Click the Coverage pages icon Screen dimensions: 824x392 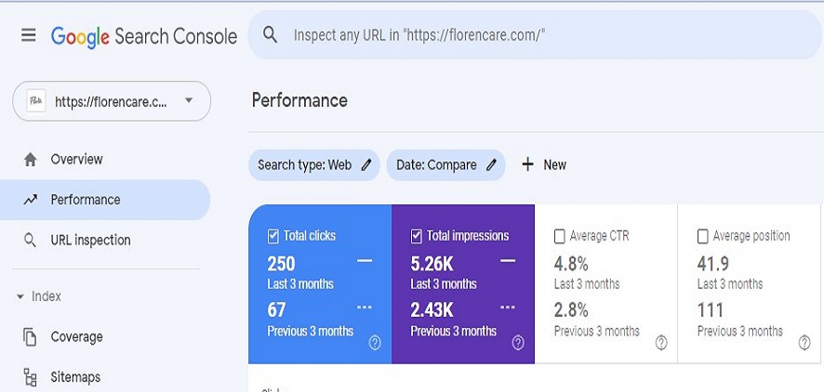click(30, 337)
